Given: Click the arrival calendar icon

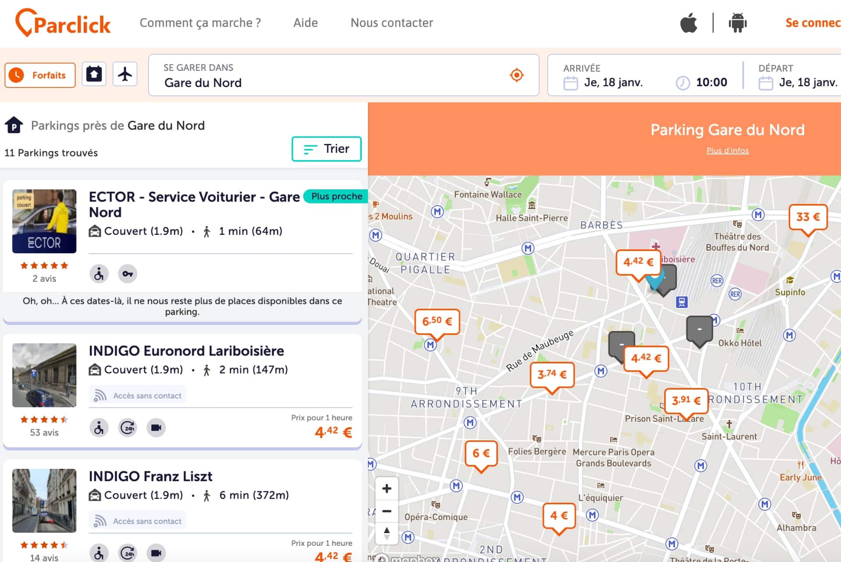Looking at the screenshot, I should (x=570, y=83).
